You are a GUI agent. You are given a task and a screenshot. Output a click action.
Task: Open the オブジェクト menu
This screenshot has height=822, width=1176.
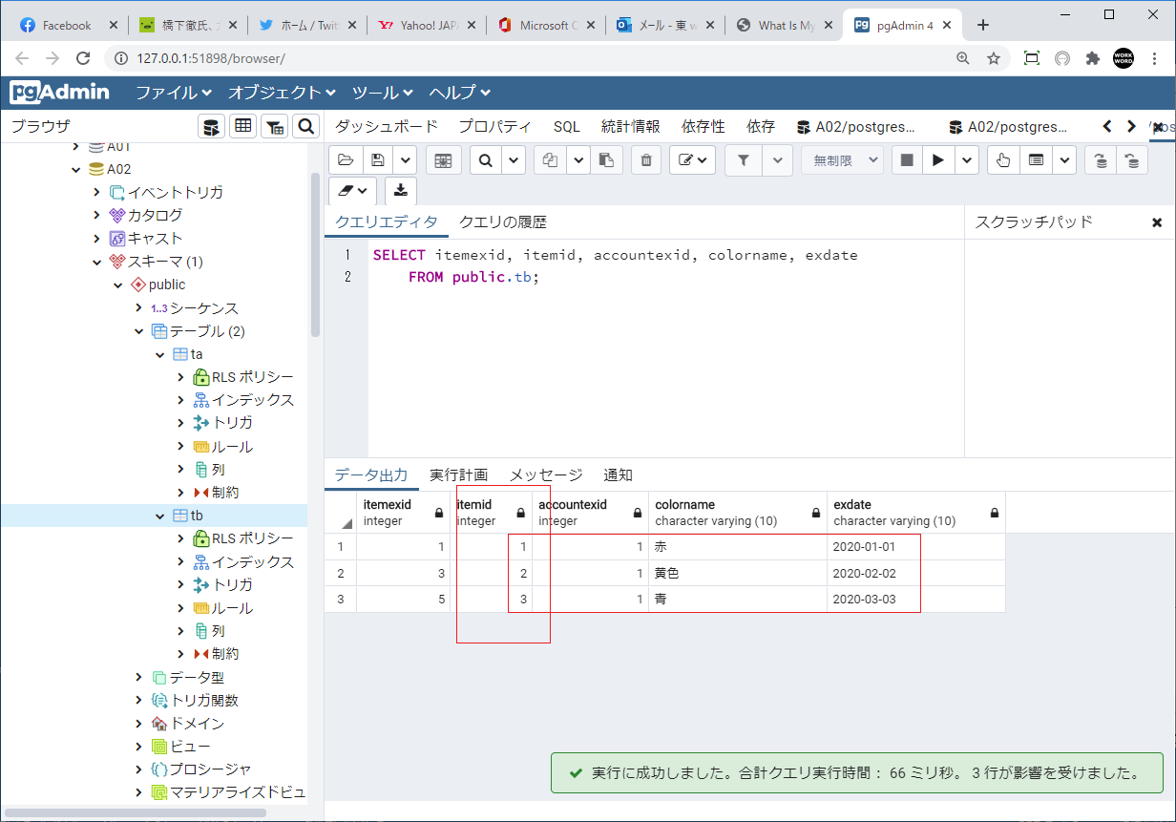coord(282,93)
